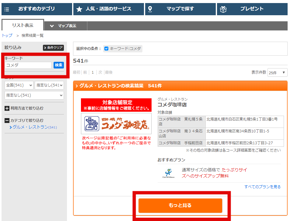The height and width of the screenshot is (221, 294).
Task: Click the たっぷりサイズへのサイズアップ無料 plan text
Action: (215, 173)
